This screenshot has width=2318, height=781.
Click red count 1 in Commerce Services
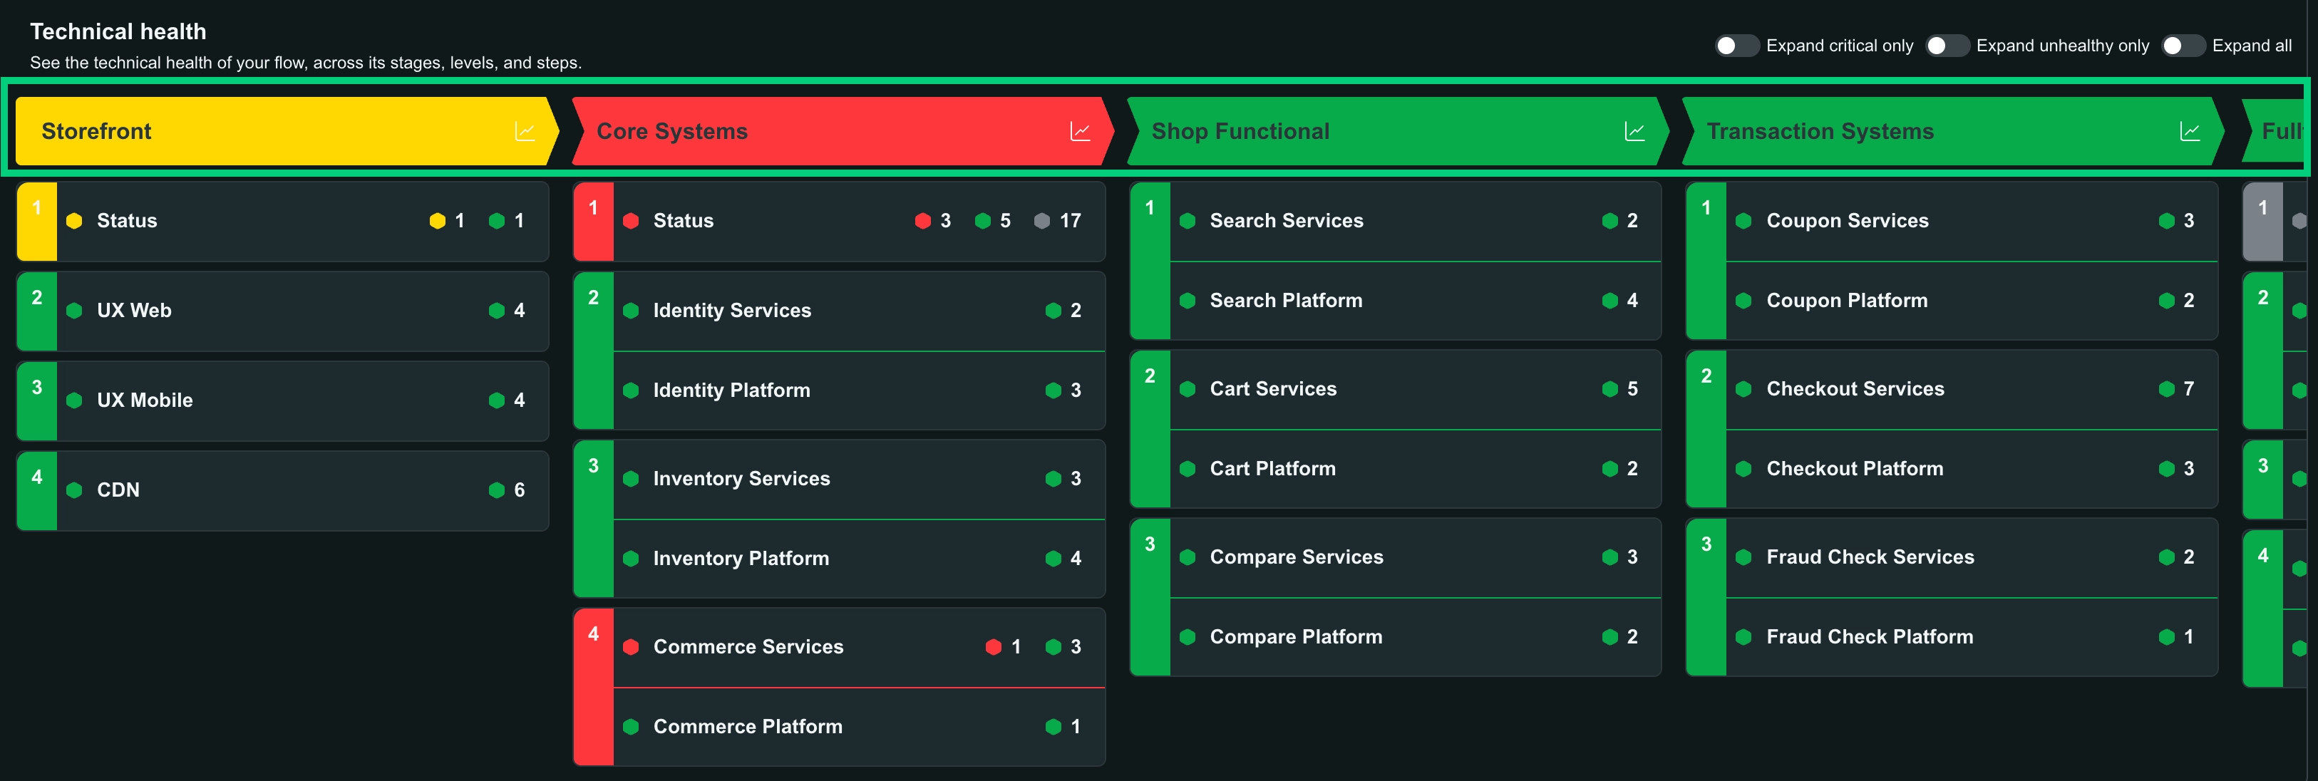point(1004,648)
